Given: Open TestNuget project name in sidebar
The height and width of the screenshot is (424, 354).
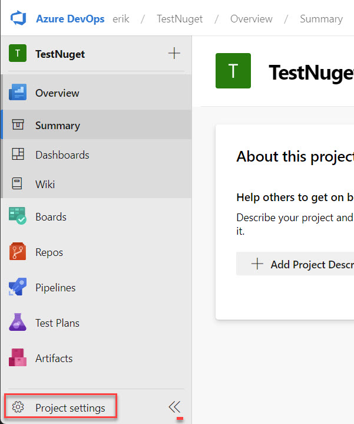Looking at the screenshot, I should pos(60,54).
